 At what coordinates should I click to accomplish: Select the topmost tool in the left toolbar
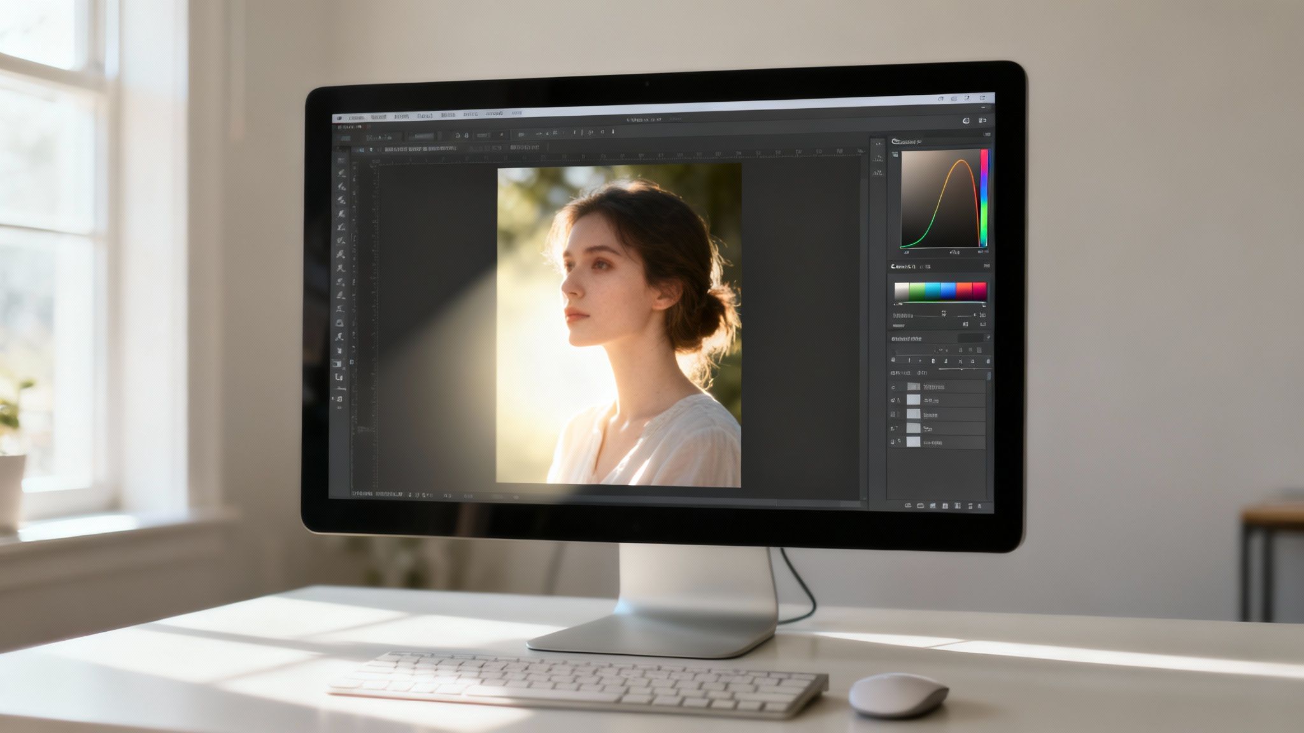(341, 160)
